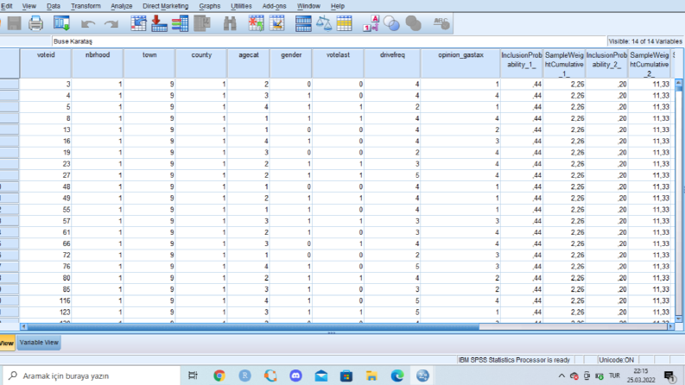The height and width of the screenshot is (385, 685).
Task: Open the Graphs menu
Action: coord(210,6)
